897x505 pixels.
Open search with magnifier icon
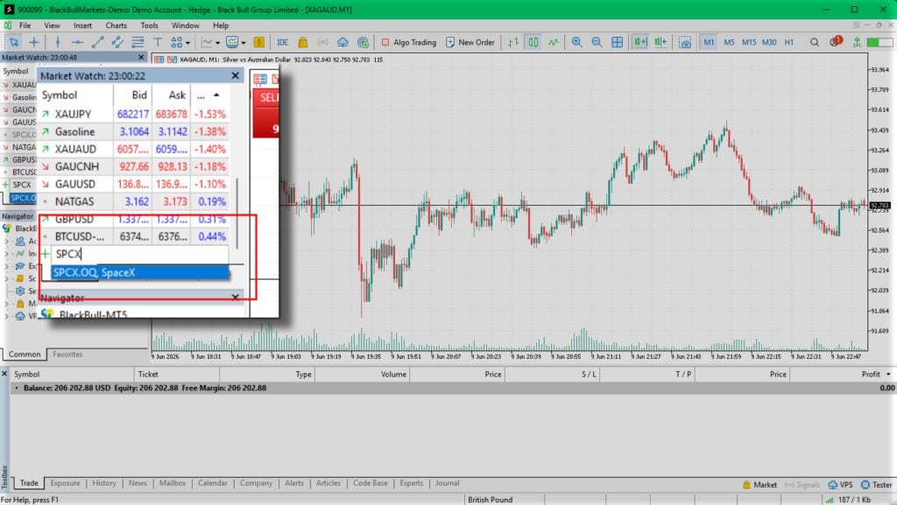click(814, 42)
